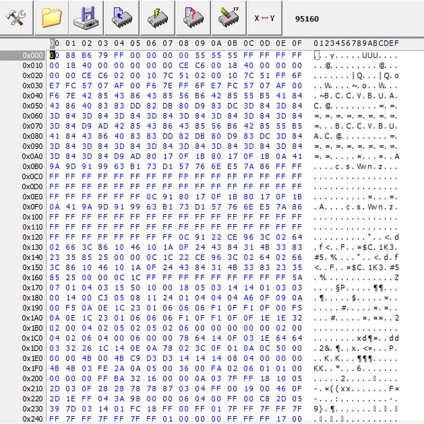Select the row address 0x040
Viewport: 424px width, 424px height.
(x=33, y=96)
